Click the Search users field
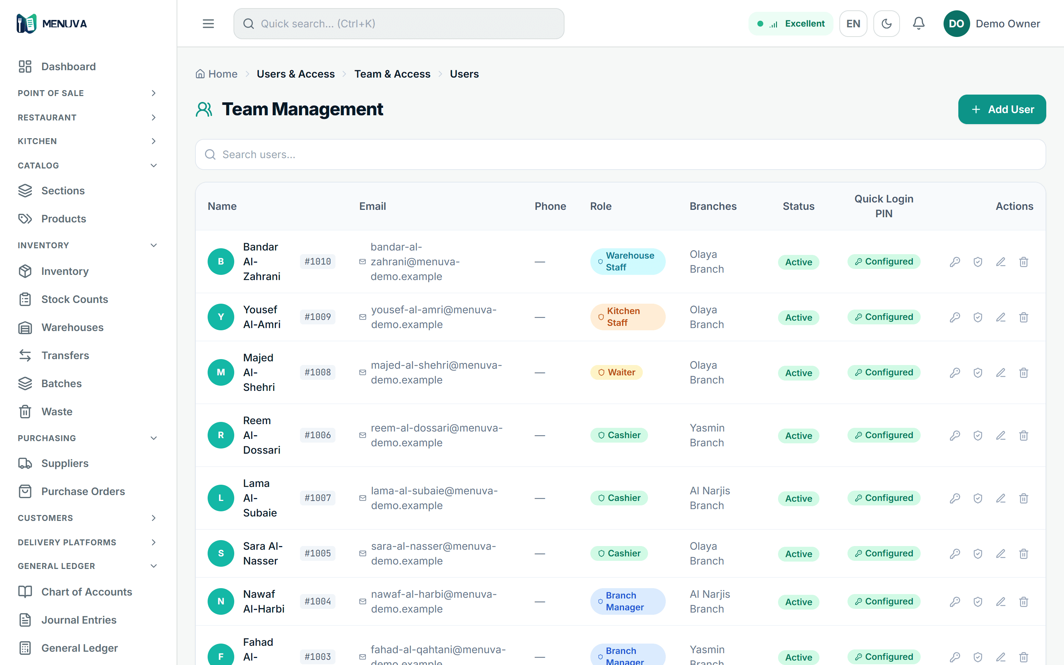 pos(620,154)
